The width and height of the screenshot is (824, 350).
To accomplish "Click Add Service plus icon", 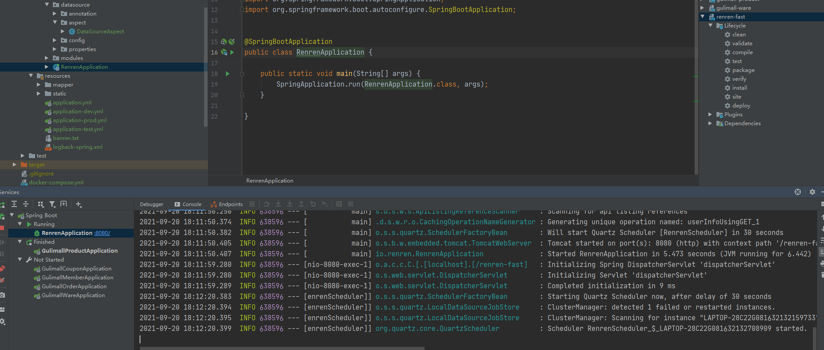I will pyautogui.click(x=79, y=204).
